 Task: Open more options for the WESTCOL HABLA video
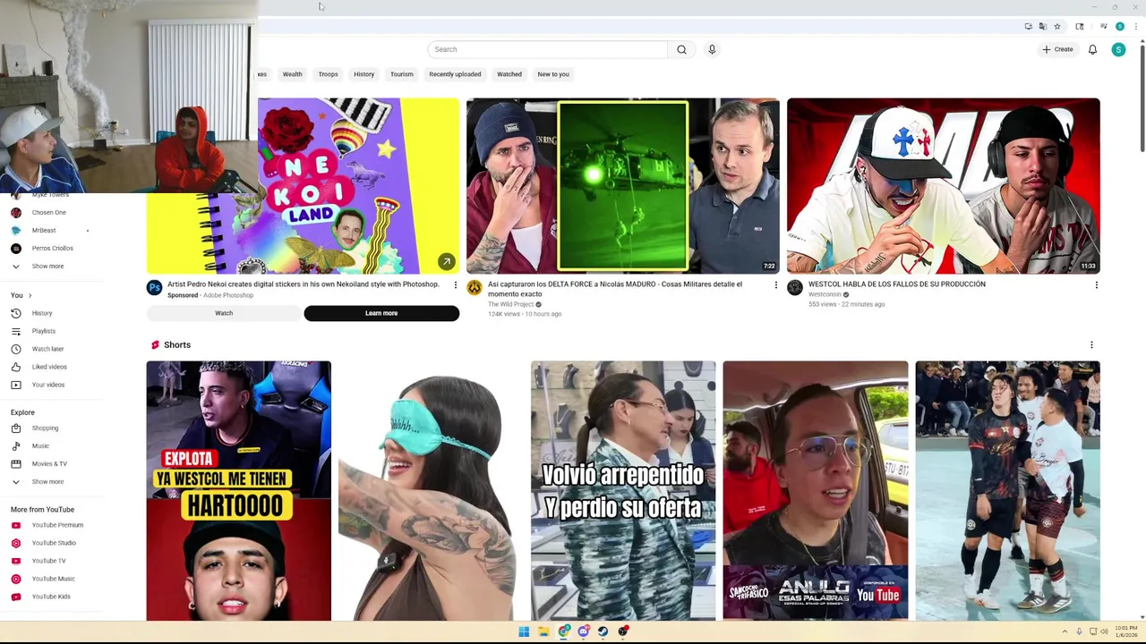point(1097,284)
